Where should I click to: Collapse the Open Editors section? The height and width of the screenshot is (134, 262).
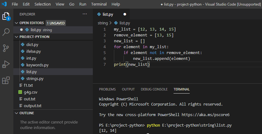[x=16, y=23]
